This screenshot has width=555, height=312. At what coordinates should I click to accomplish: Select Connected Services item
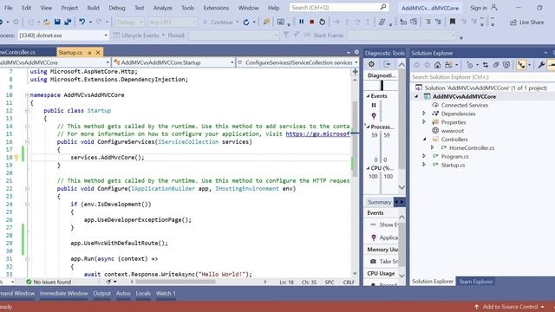pyautogui.click(x=465, y=105)
